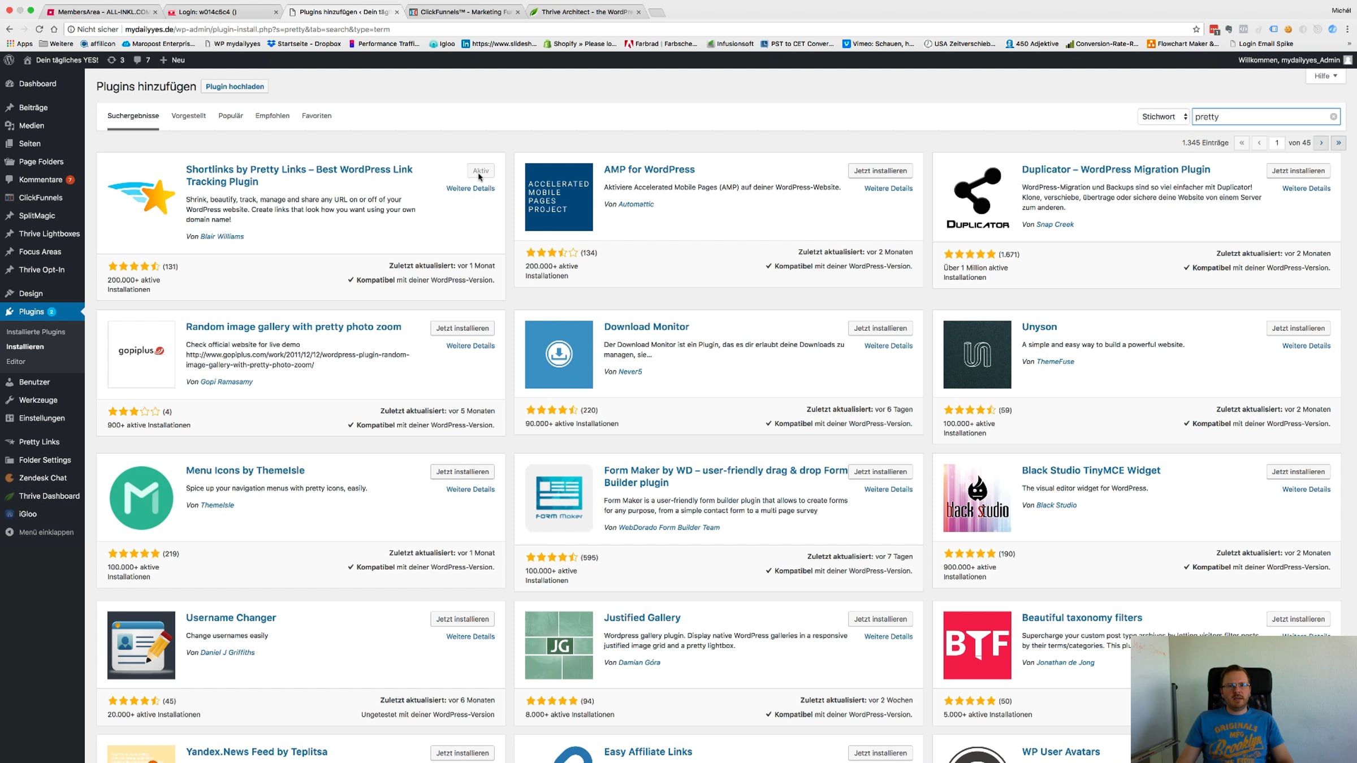Image resolution: width=1357 pixels, height=763 pixels.
Task: Bookmark this page with the star icon
Action: coord(1196,29)
